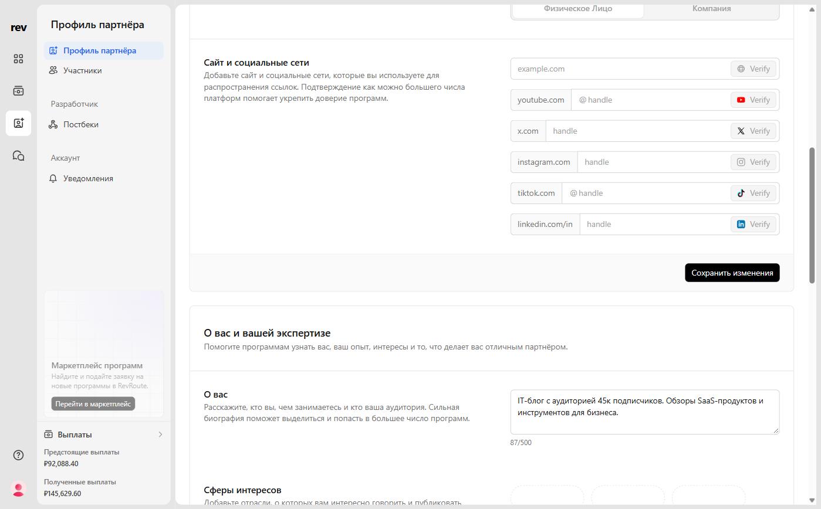
Task: Open the payouts wallet icon in left rail
Action: coord(19,91)
